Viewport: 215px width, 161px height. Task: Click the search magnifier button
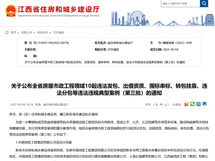[x=204, y=3]
